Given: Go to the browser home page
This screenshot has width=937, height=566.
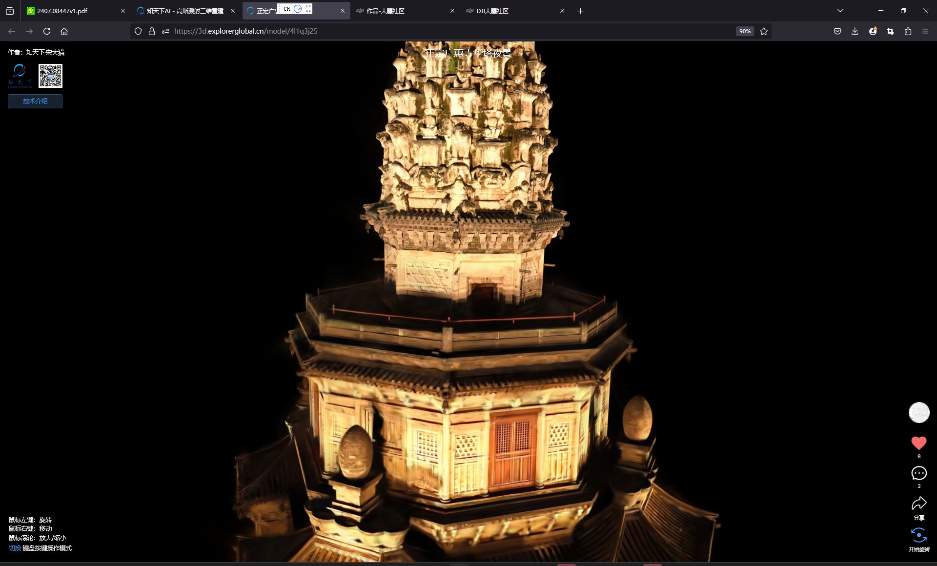Looking at the screenshot, I should [64, 31].
